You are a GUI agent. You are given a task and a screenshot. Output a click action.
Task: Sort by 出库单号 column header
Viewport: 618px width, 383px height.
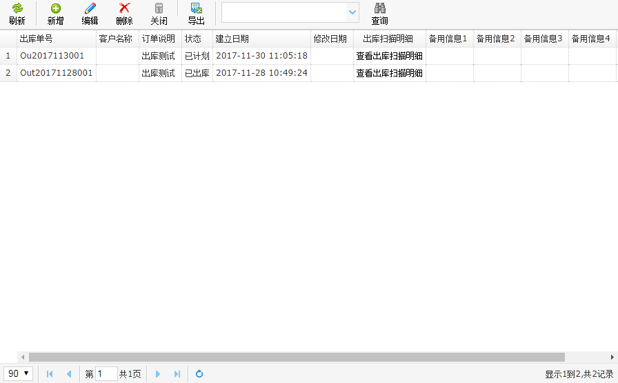(57, 39)
